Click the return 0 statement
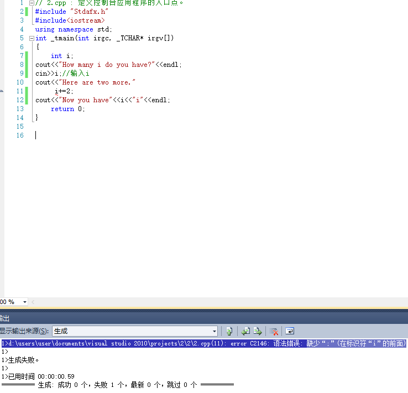Image resolution: width=408 pixels, height=393 pixels. pos(68,109)
